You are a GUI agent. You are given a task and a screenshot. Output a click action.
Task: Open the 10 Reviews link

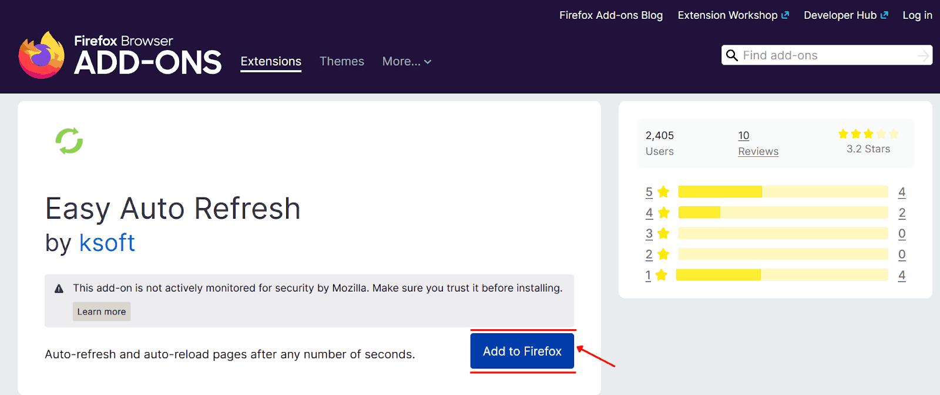pos(758,143)
